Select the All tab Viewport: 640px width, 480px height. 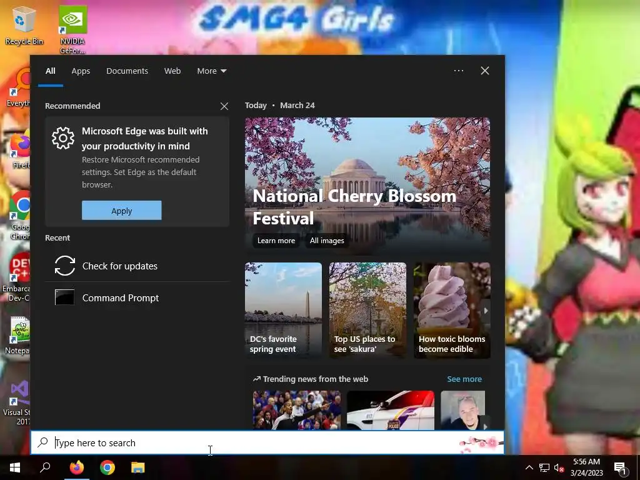click(x=50, y=71)
